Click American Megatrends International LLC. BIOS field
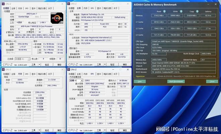Viewport: 221px width, 134px height. 104,38
